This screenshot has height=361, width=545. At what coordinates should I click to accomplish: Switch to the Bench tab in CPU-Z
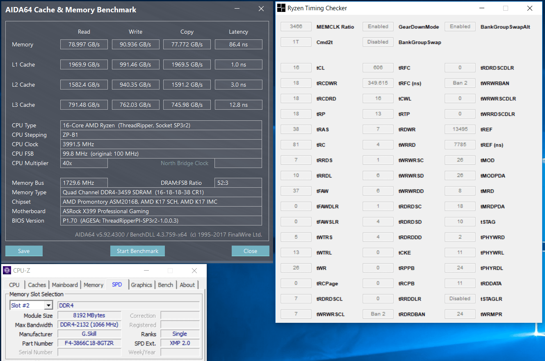pyautogui.click(x=166, y=285)
